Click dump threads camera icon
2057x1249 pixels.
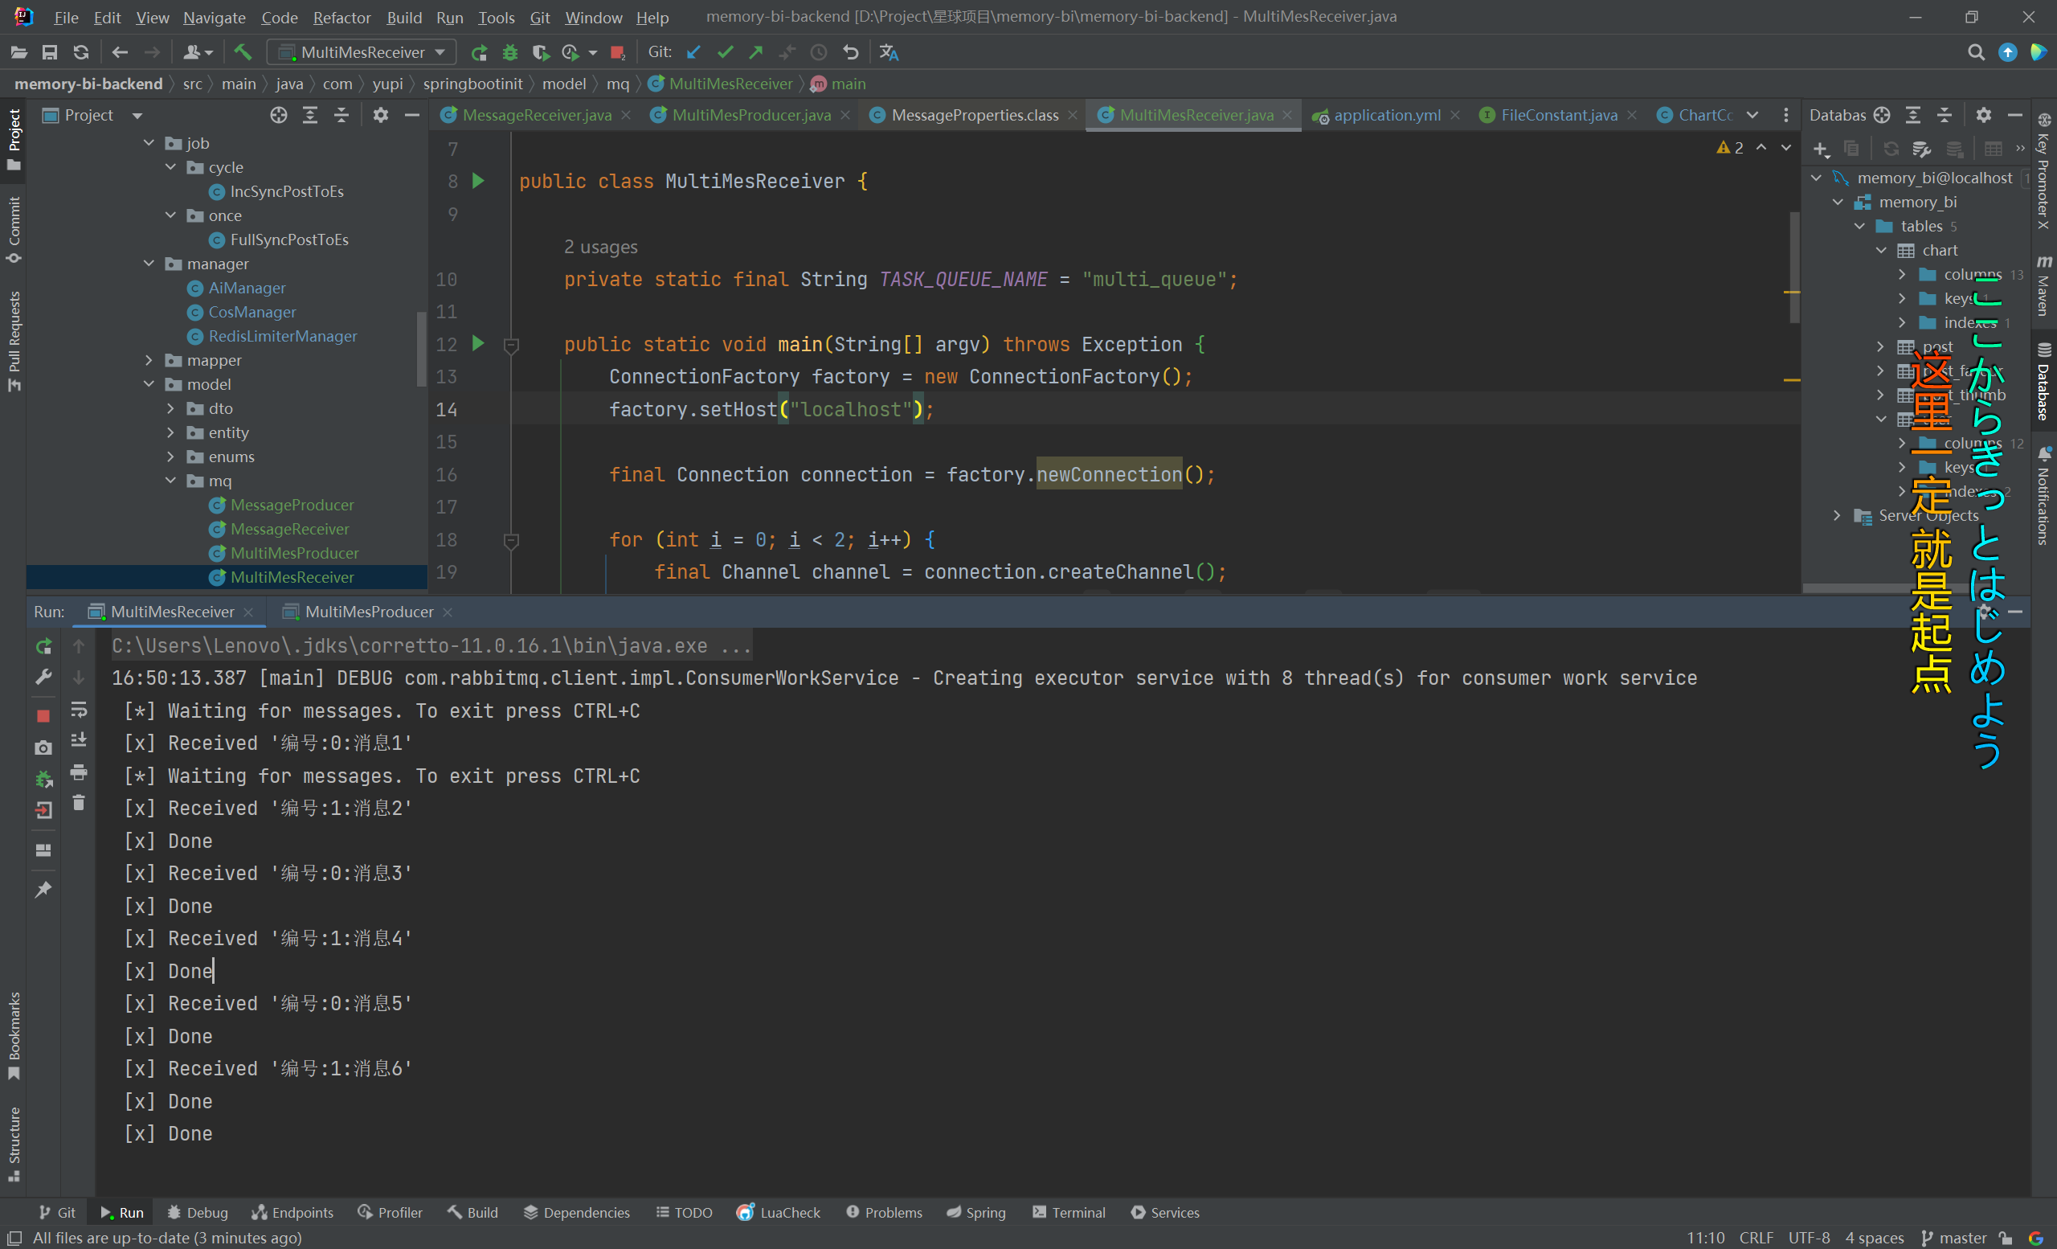(43, 748)
